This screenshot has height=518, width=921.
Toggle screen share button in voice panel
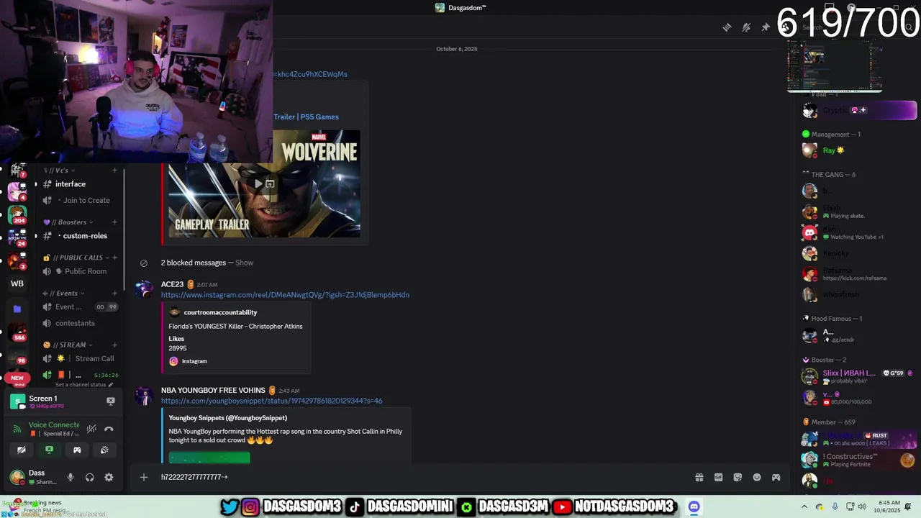point(49,450)
